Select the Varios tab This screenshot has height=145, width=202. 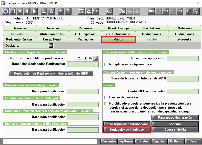point(118,39)
